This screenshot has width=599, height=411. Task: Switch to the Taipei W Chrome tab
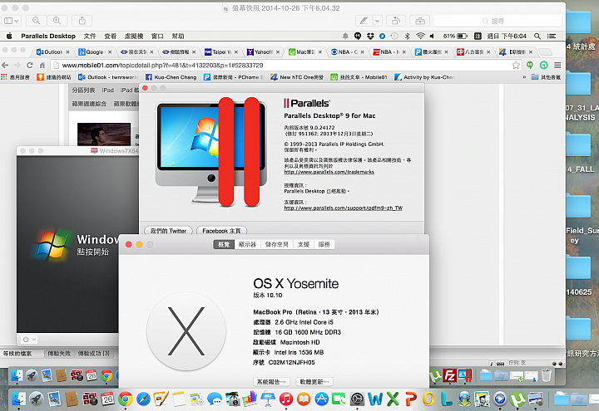pos(221,51)
